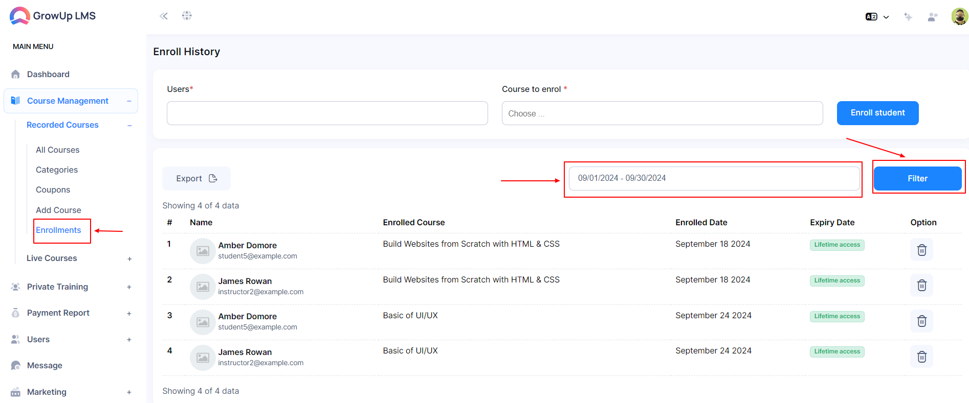Screen dimensions: 969x403
Task: Collapse the Recorded Courses submenu
Action: [129, 125]
